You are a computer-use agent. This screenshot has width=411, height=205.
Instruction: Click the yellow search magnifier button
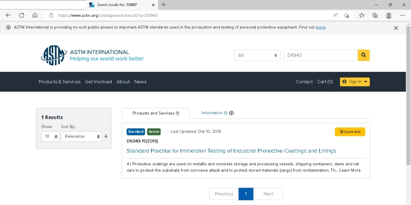coord(363,55)
